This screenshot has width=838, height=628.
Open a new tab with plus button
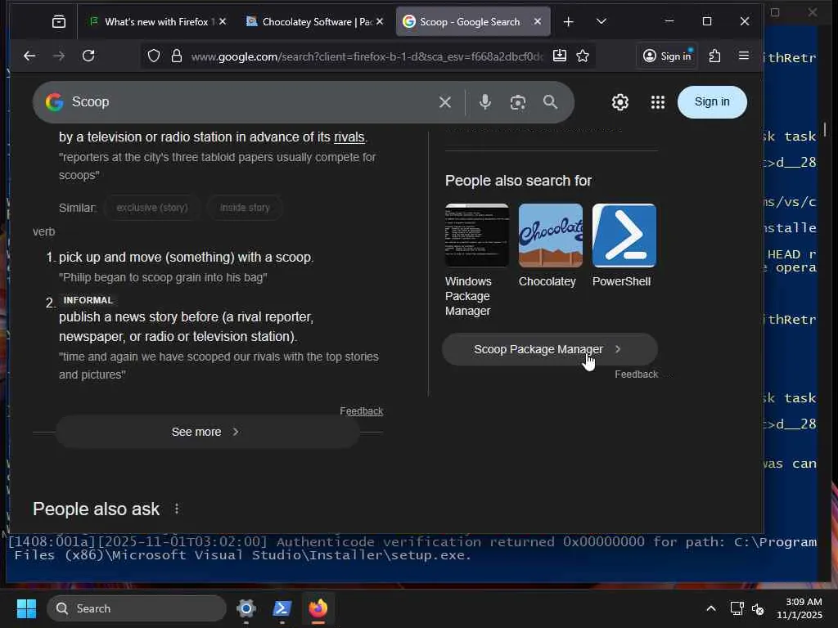pos(568,21)
